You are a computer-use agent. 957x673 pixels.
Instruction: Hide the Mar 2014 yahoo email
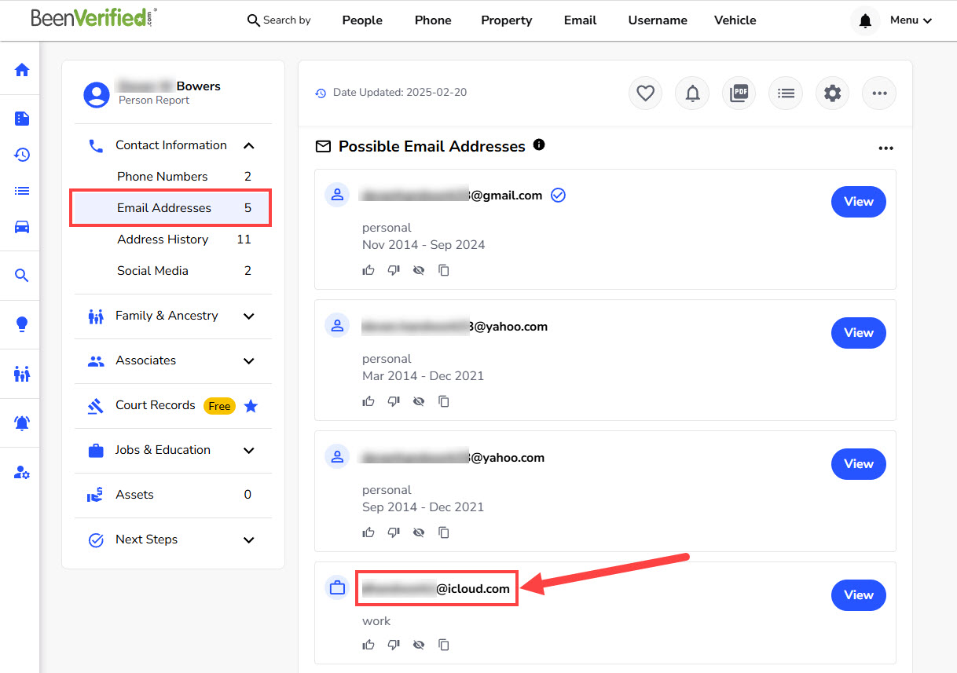point(419,401)
